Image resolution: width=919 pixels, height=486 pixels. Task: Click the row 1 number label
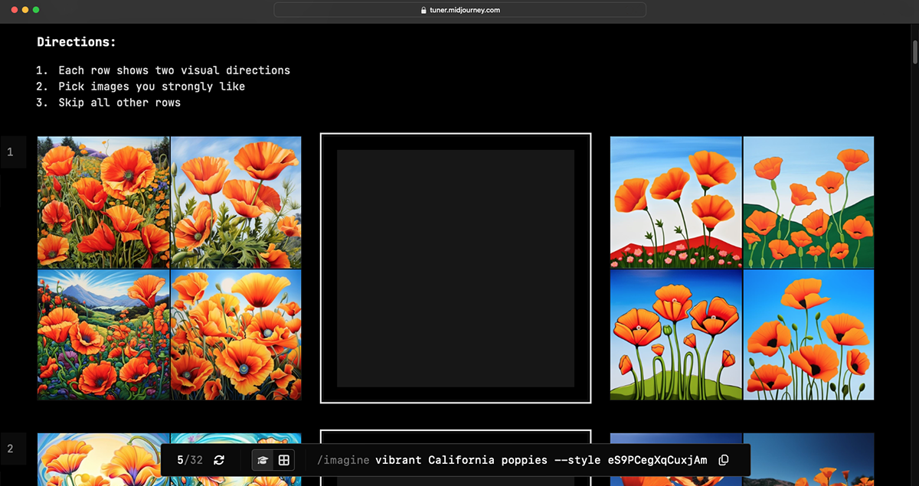coord(11,152)
